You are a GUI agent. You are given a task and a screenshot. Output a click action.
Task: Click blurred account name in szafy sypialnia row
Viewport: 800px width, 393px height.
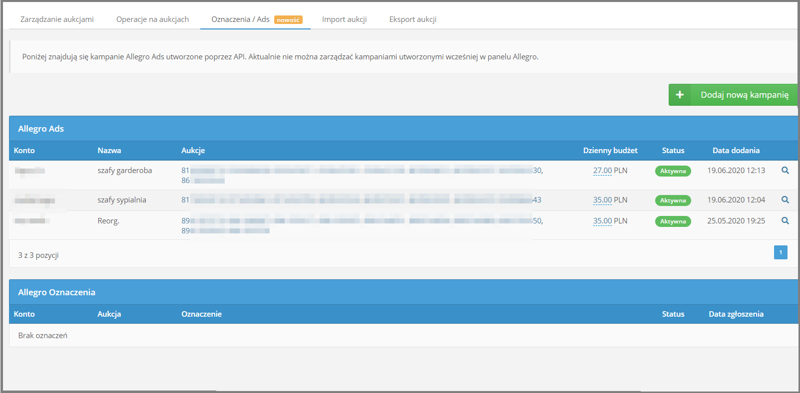[x=34, y=200]
